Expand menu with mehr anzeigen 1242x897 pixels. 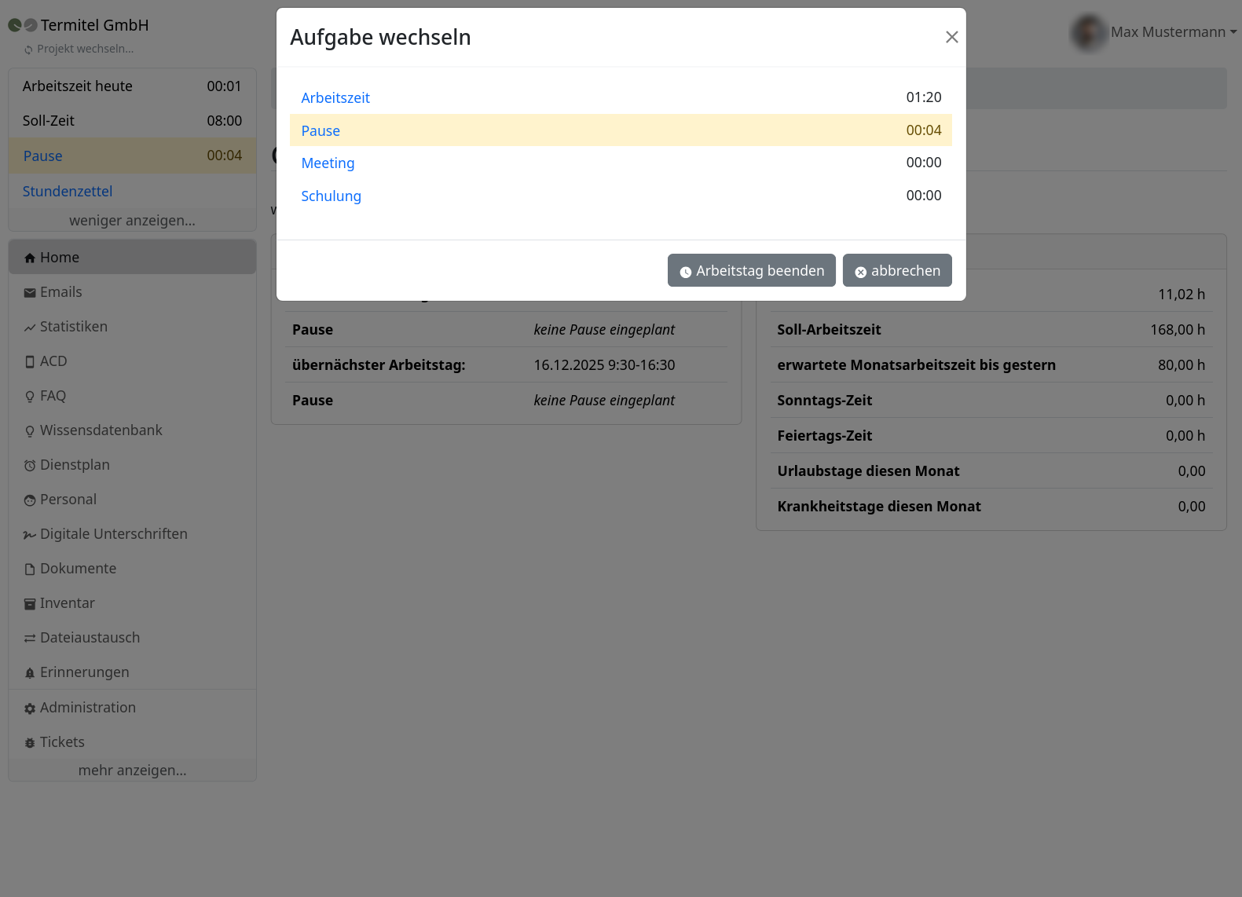coord(132,771)
